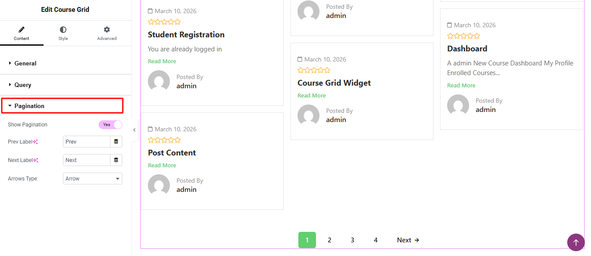591x256 pixels.
Task: Click Read More under Student Registration
Action: (162, 61)
